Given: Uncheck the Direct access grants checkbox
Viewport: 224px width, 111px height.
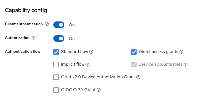Looking at the screenshot, I should tap(134, 52).
